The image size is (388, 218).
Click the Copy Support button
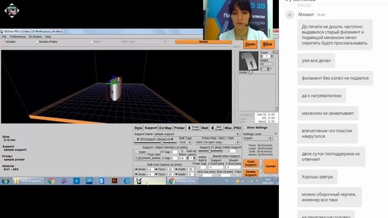250,163
